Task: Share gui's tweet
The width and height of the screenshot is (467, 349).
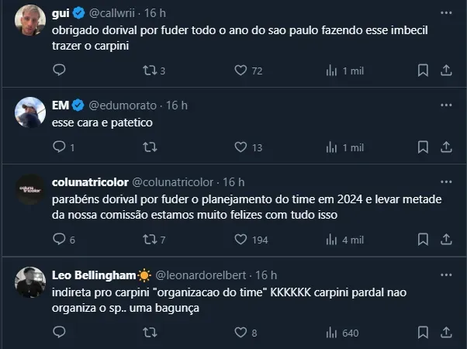Action: pyautogui.click(x=446, y=71)
